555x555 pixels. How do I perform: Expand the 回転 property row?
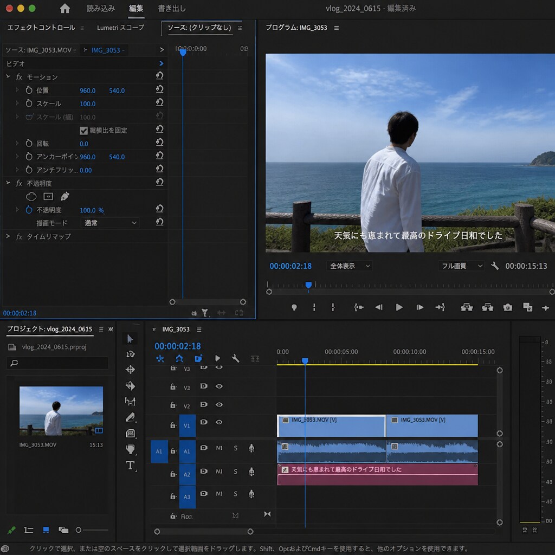point(17,143)
